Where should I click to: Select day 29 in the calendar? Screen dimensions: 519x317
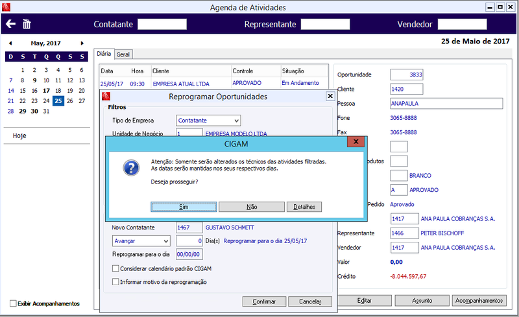pyautogui.click(x=23, y=112)
